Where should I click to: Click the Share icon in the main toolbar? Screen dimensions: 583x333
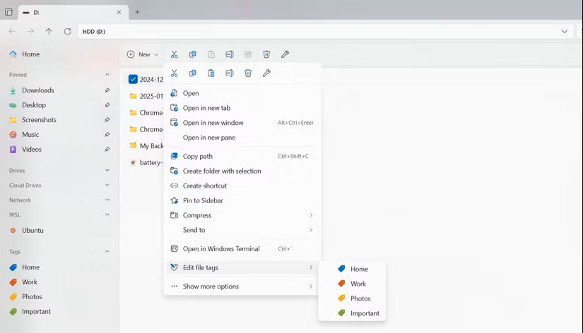point(248,54)
